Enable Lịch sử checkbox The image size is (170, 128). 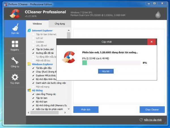(33, 38)
